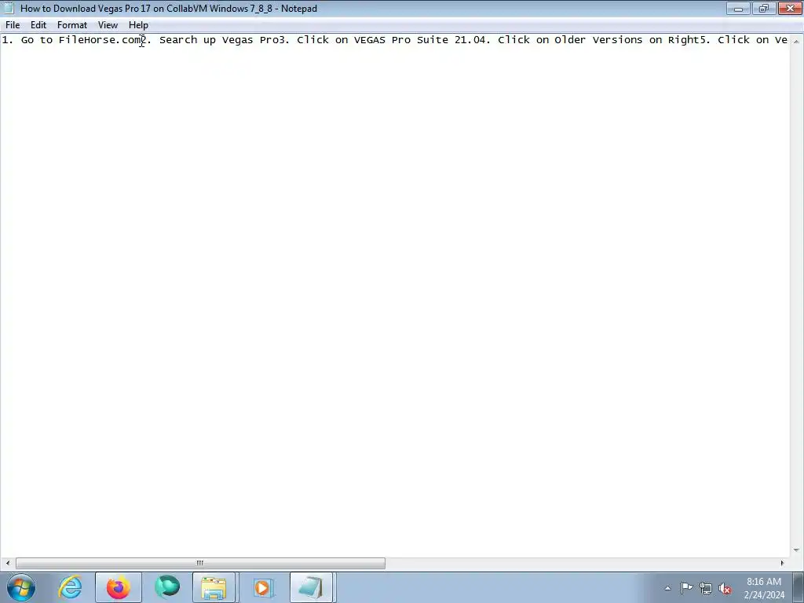Open the Format menu
This screenshot has width=804, height=603.
tap(72, 25)
